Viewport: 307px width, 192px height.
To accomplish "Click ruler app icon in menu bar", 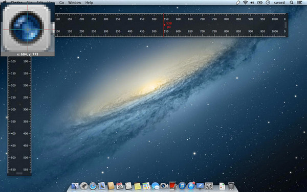I will tap(238, 3).
